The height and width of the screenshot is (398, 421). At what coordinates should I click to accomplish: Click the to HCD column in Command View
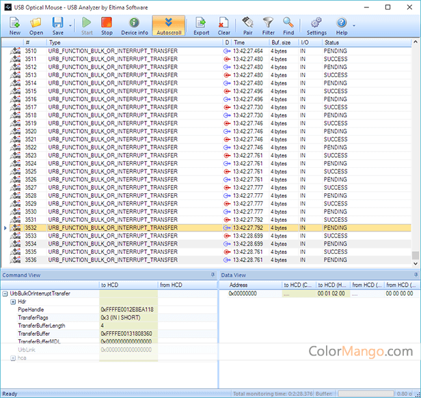coord(128,285)
